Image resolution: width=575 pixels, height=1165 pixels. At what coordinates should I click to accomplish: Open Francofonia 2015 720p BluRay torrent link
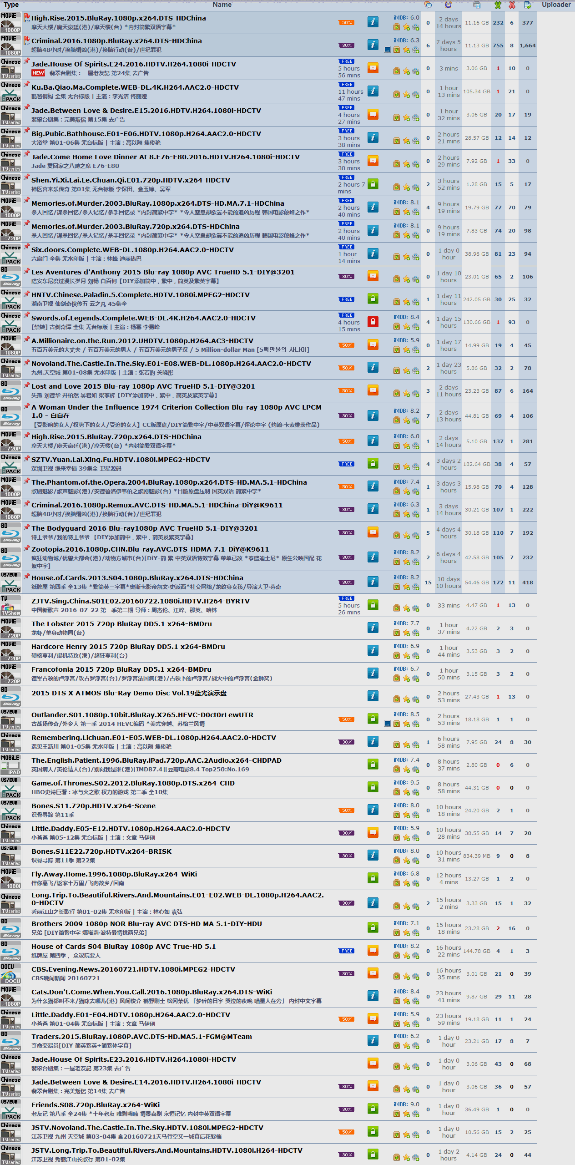pyautogui.click(x=121, y=669)
